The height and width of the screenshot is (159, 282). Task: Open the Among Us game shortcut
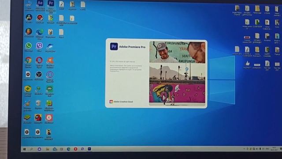tap(38, 117)
